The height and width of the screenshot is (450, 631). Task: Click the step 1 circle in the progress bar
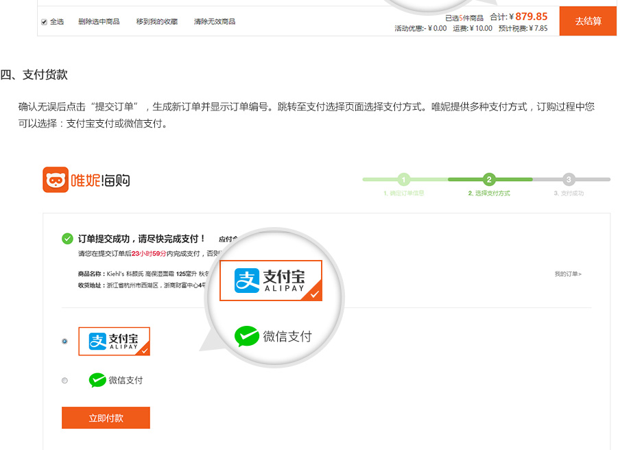click(403, 180)
